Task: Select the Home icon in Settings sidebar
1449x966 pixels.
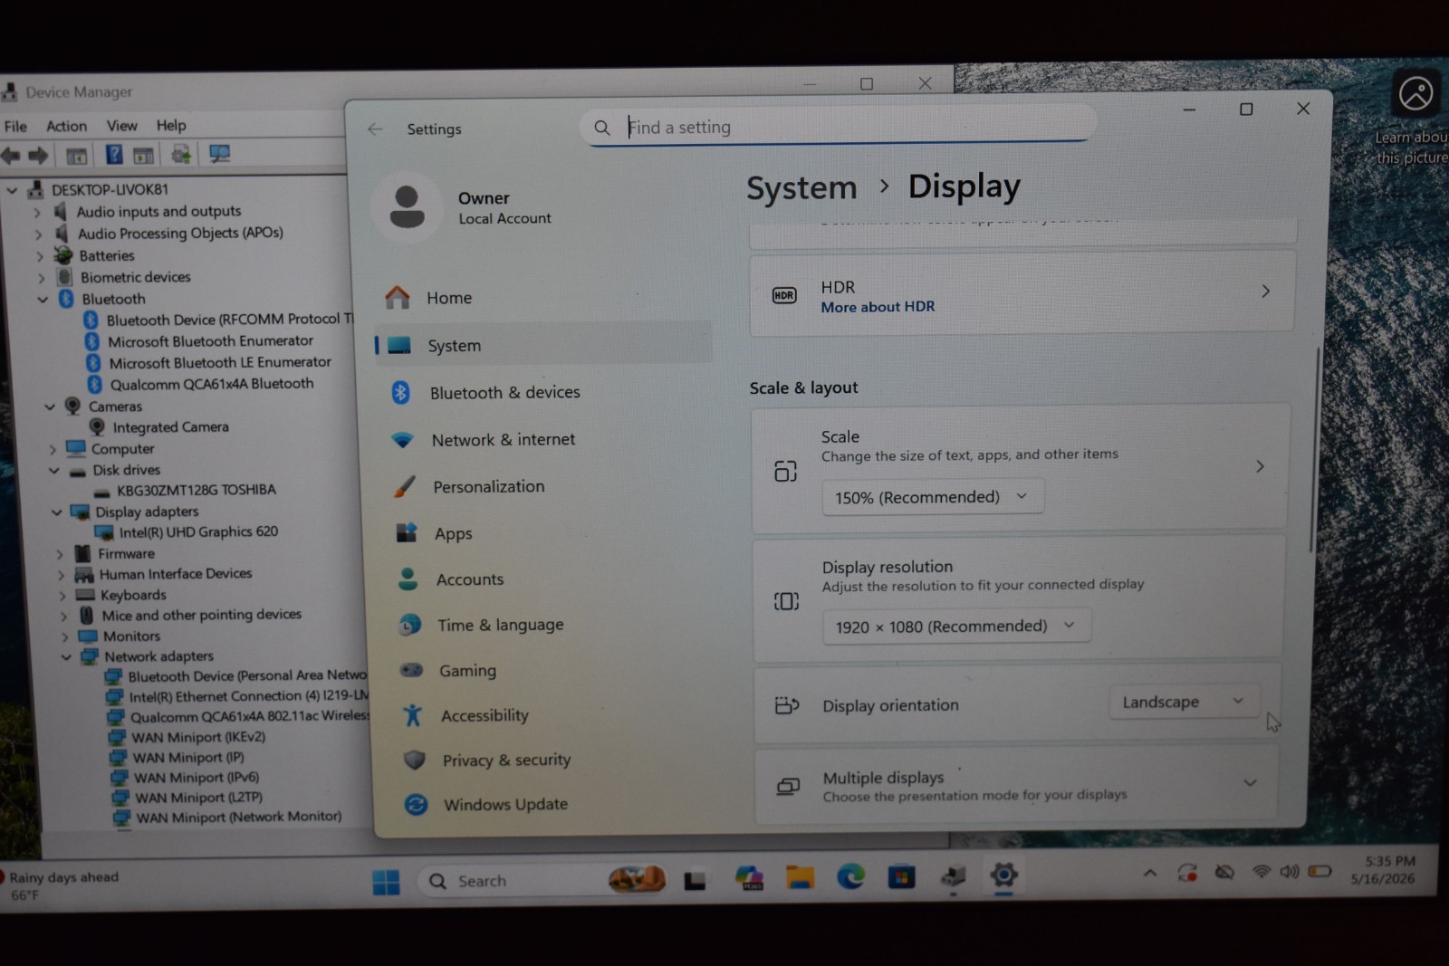Action: [398, 297]
